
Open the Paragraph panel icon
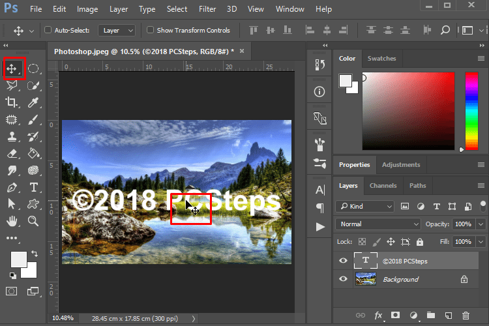(x=320, y=208)
